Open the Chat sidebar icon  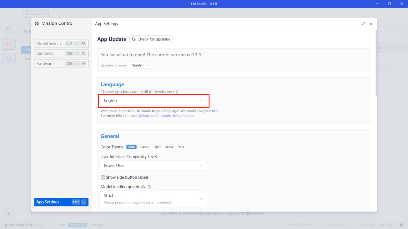pyautogui.click(x=9, y=16)
